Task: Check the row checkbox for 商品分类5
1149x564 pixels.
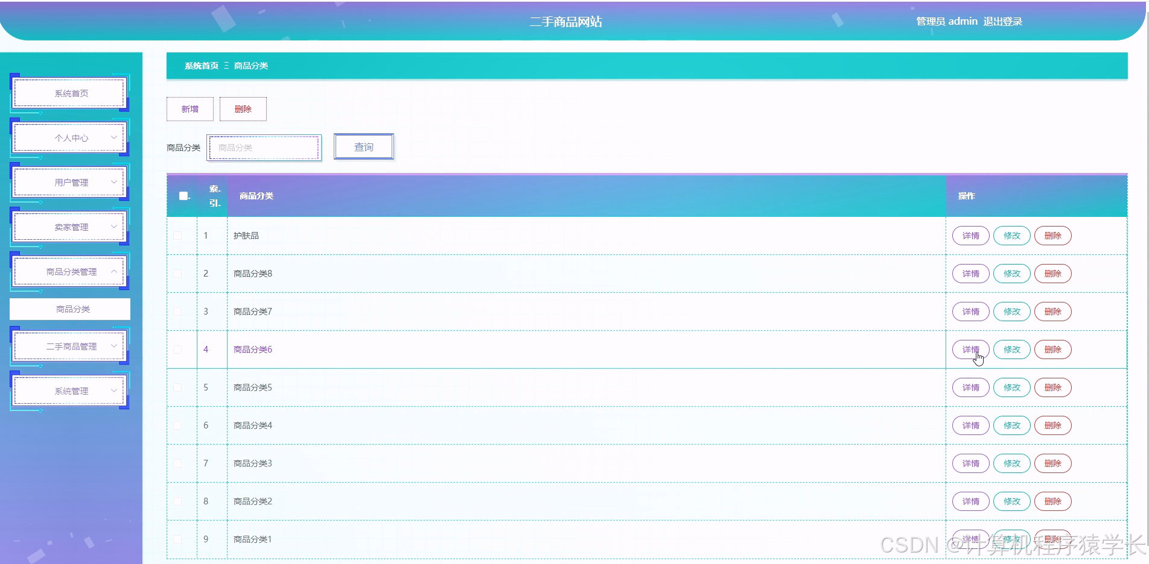Action: tap(177, 387)
